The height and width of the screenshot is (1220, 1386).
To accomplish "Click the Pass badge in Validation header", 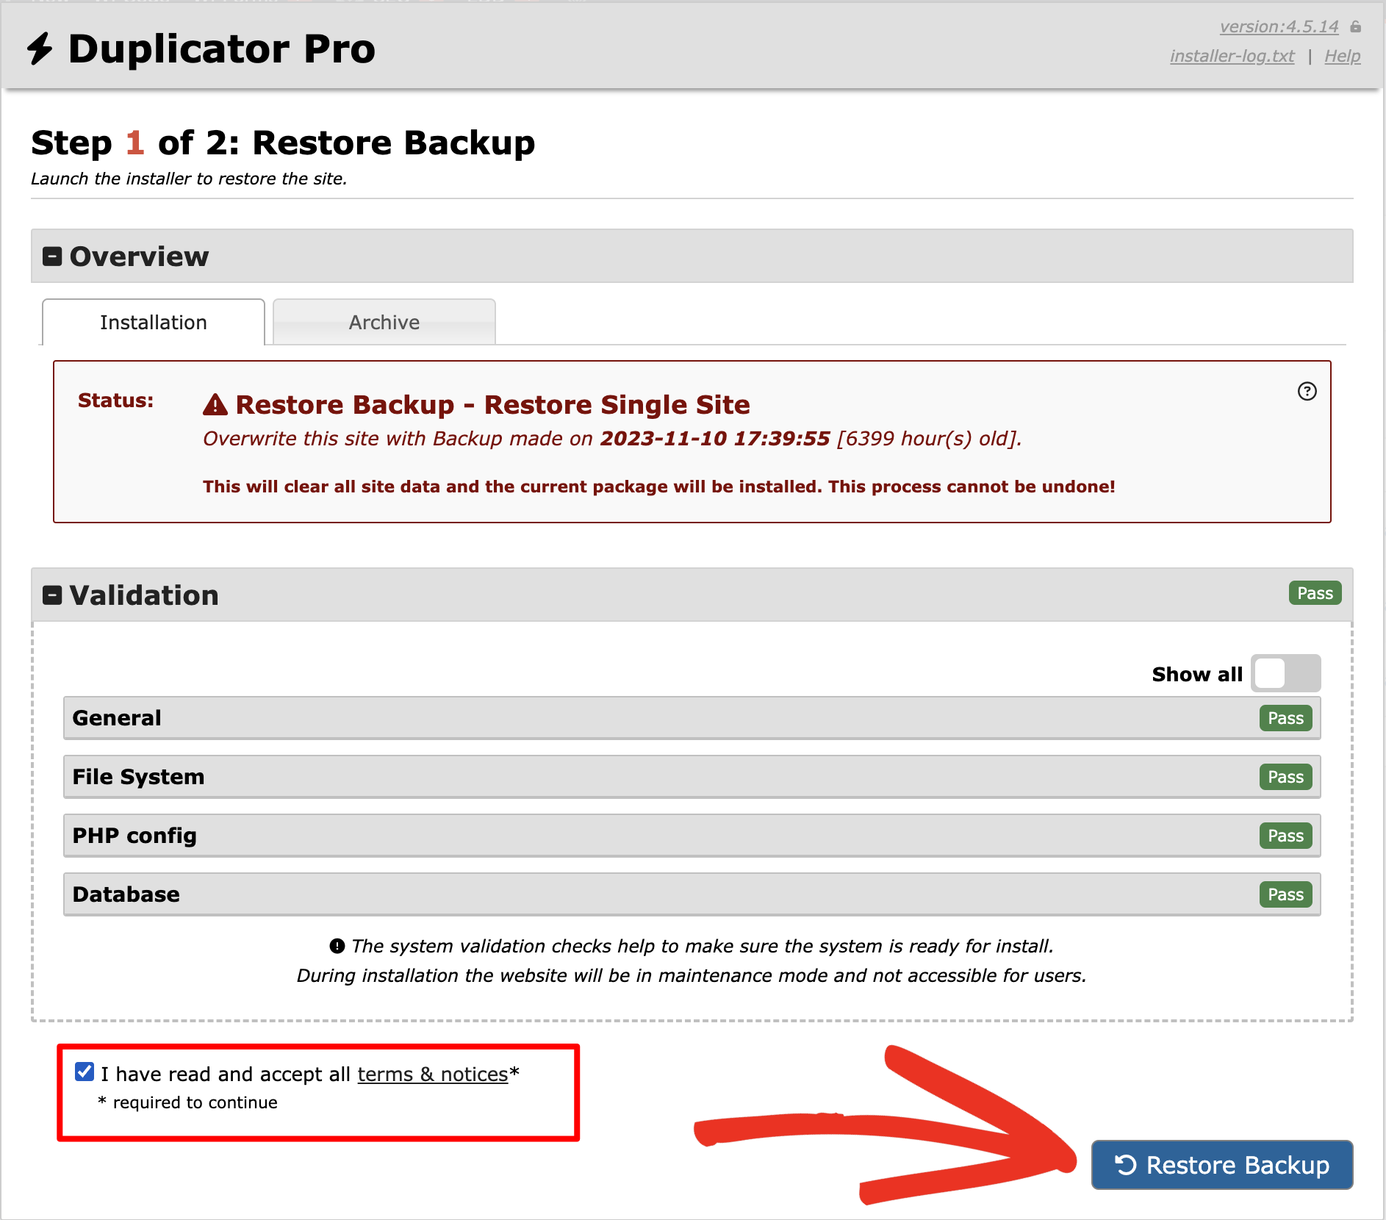I will click(x=1315, y=593).
